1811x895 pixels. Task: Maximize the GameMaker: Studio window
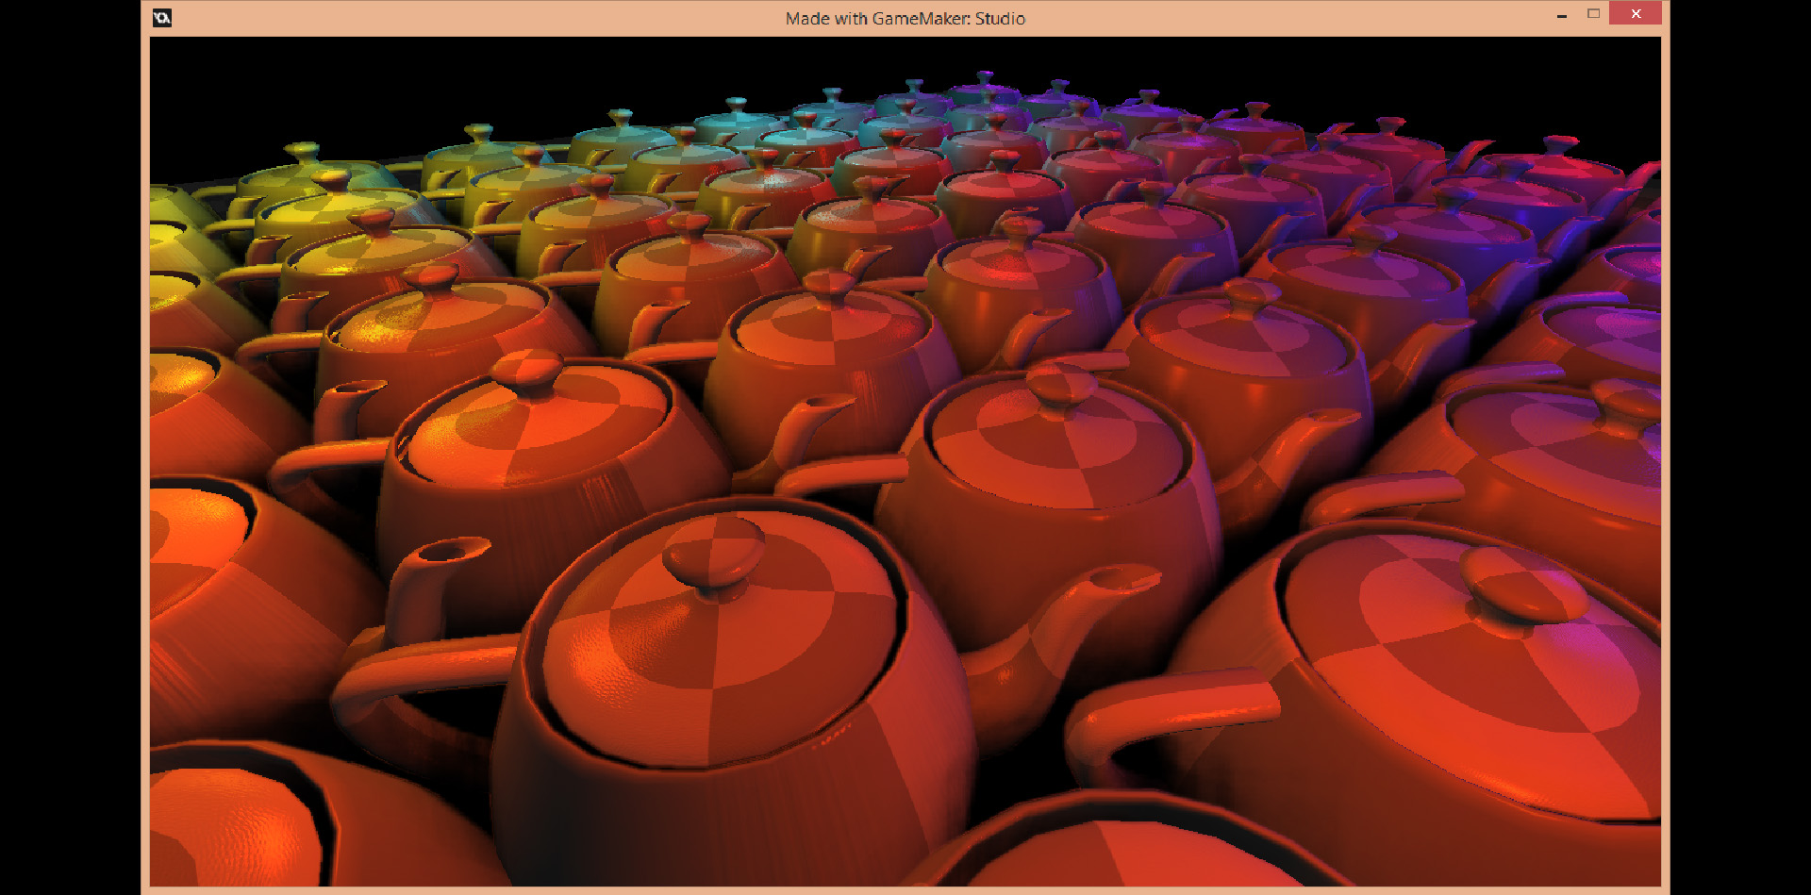(x=1593, y=14)
